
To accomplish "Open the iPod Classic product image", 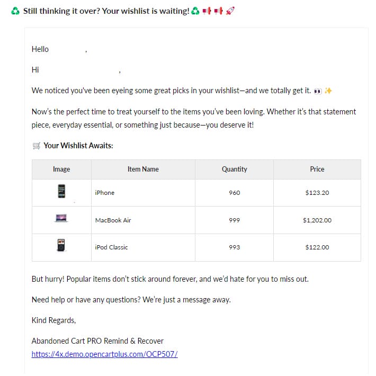I will pyautogui.click(x=61, y=245).
